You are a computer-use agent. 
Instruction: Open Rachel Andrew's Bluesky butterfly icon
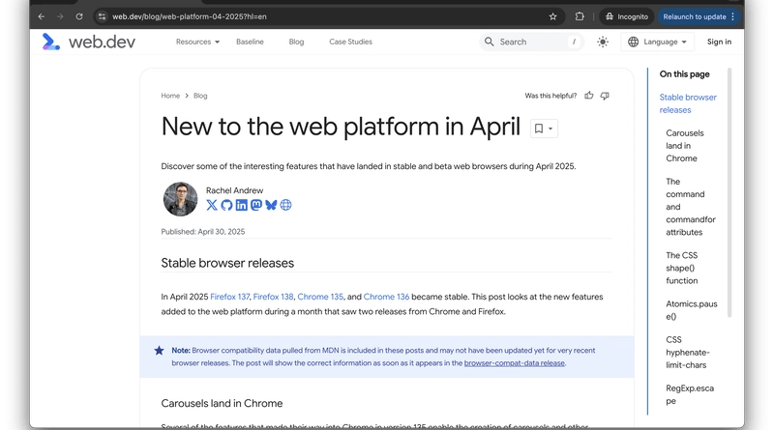click(x=271, y=205)
